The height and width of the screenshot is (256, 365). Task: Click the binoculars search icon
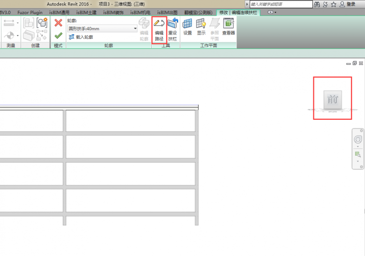click(317, 4)
